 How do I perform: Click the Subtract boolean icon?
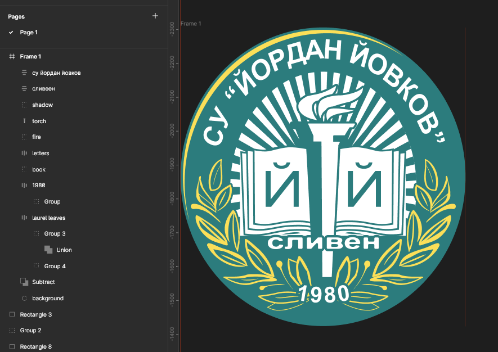[24, 282]
